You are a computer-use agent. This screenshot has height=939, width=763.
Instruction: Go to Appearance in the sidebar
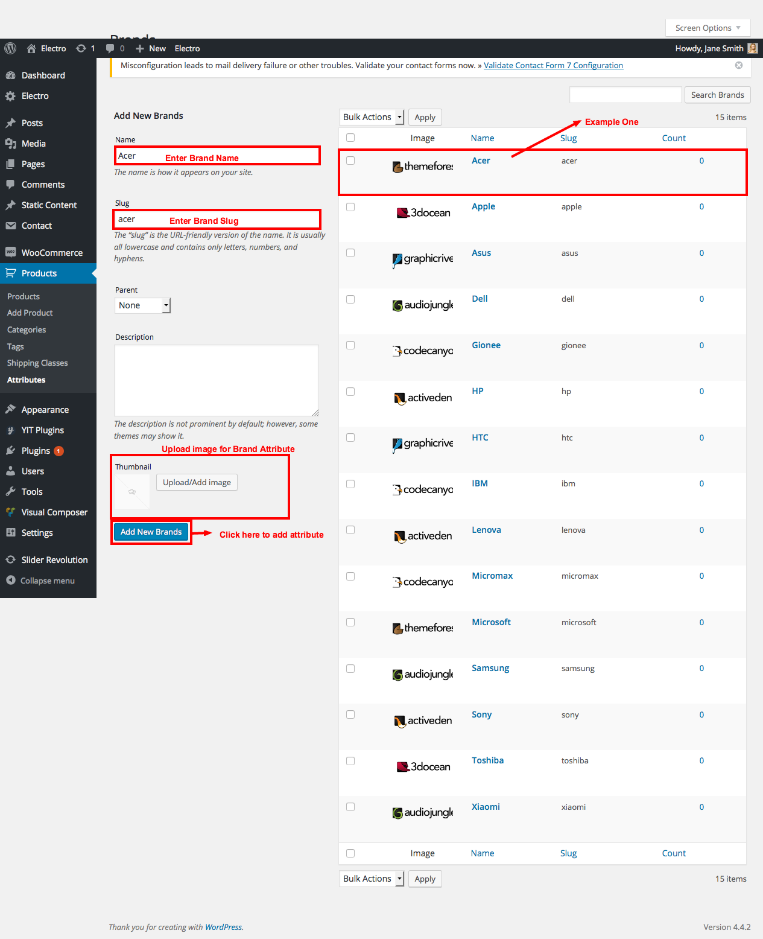[x=45, y=410]
